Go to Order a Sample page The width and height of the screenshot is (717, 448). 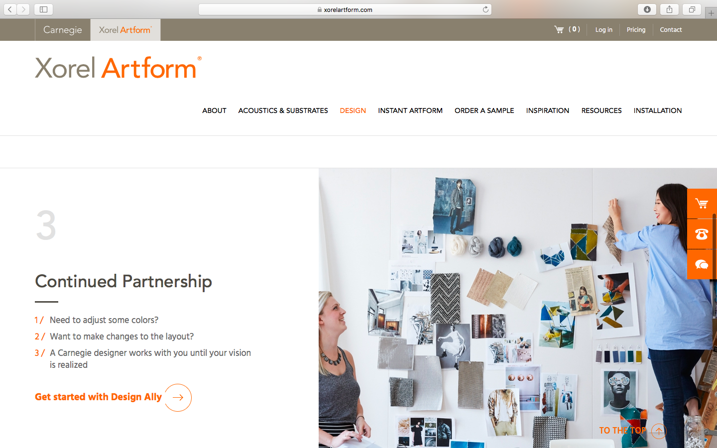click(x=484, y=111)
